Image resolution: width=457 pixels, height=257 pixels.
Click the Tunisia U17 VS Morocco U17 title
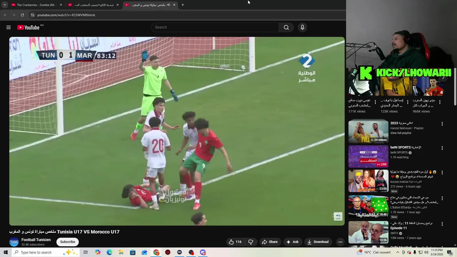click(x=64, y=232)
